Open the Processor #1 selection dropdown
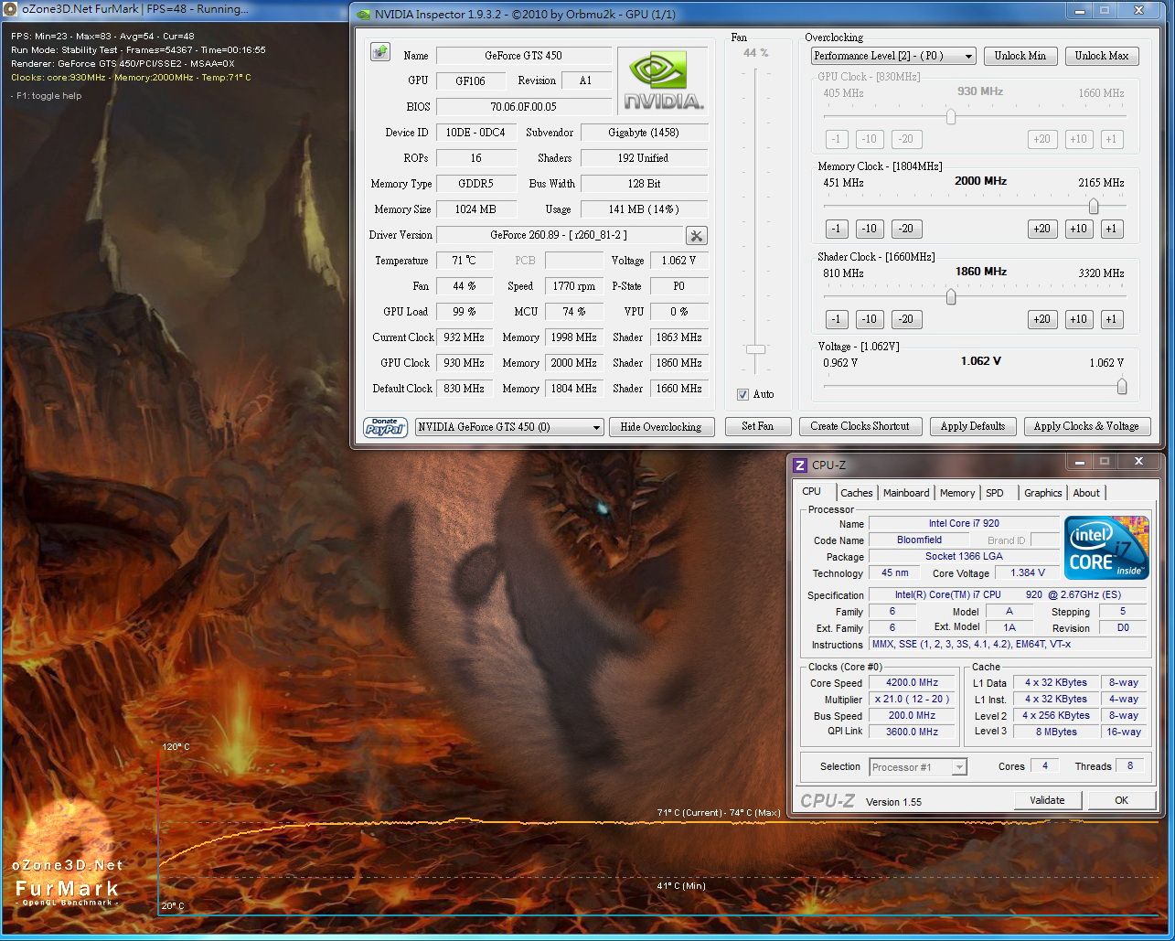 (x=918, y=767)
